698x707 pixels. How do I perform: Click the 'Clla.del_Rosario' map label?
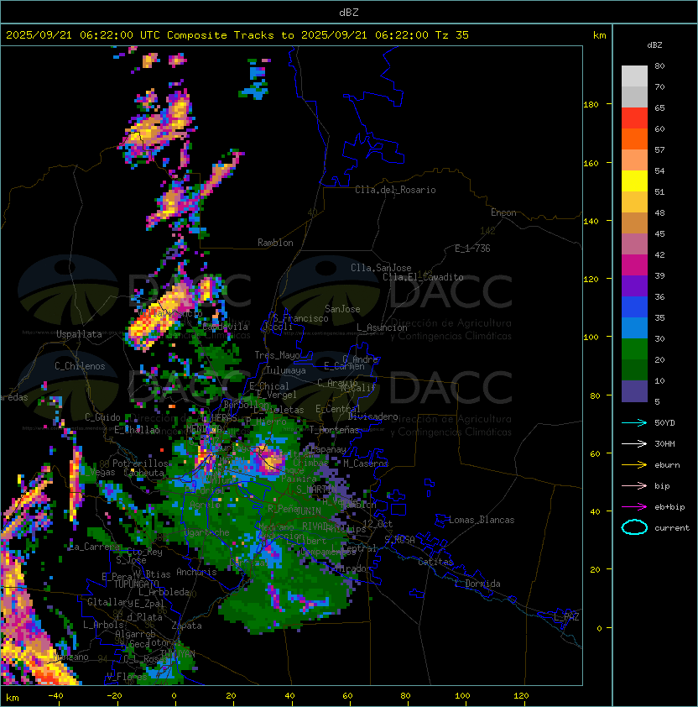click(395, 190)
